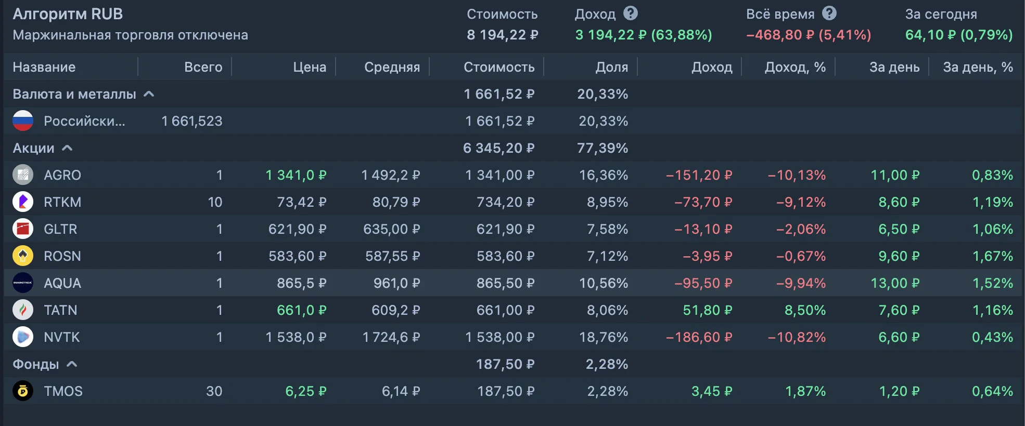Click the Russian ruble flag icon
The height and width of the screenshot is (426, 1025).
point(23,121)
